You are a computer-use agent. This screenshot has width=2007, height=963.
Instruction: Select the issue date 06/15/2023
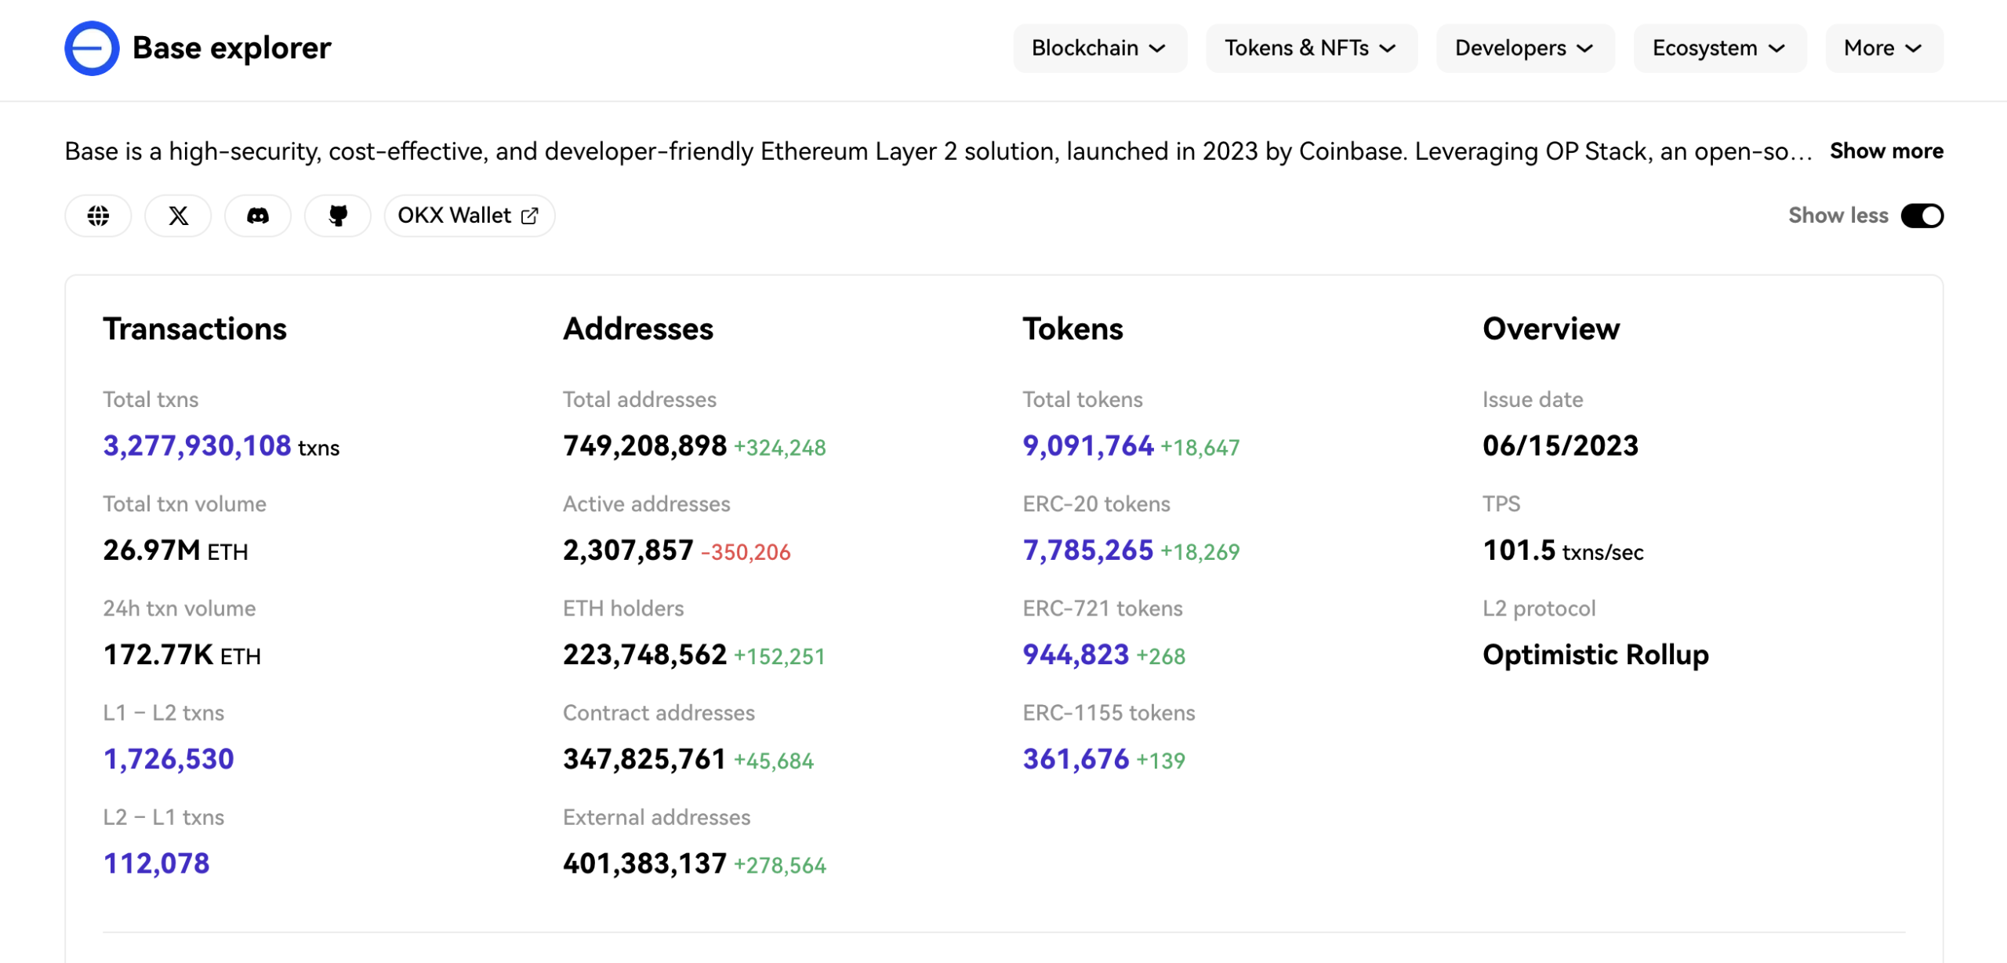coord(1560,445)
